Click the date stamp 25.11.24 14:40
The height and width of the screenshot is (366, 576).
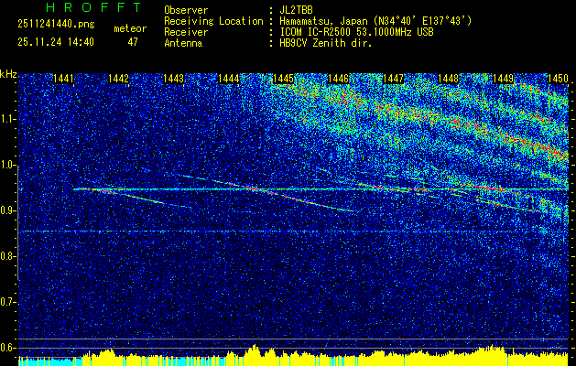[x=55, y=42]
